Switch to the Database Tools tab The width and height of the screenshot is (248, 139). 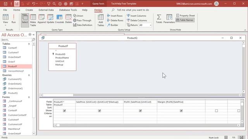pyautogui.click(x=68, y=10)
